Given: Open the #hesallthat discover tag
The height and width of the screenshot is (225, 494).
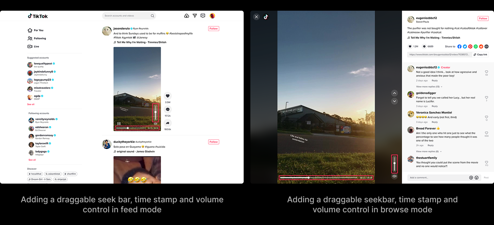Looking at the screenshot, I should 35,174.
